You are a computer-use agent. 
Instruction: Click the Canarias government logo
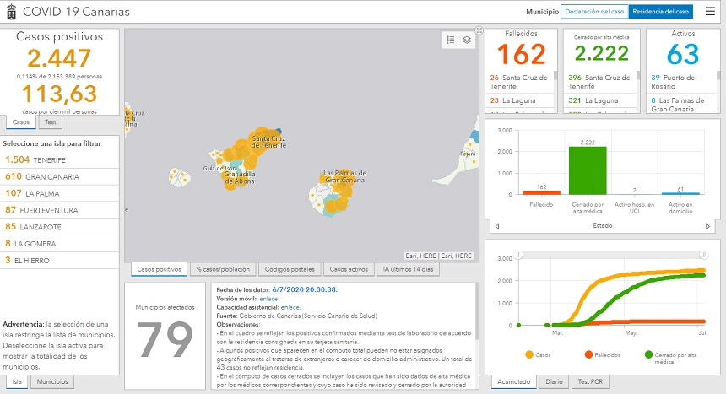10,12
